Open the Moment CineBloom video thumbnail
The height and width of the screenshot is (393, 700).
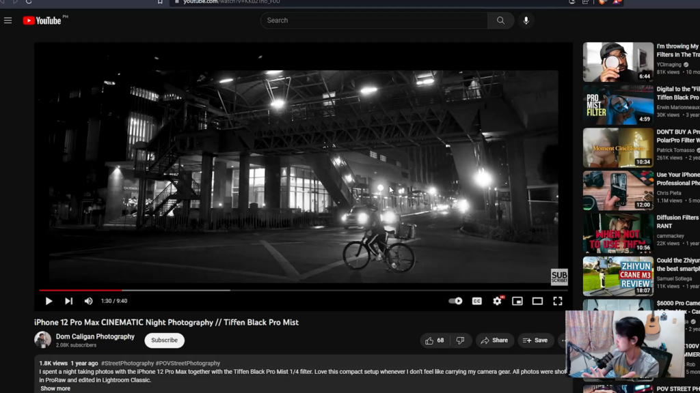click(618, 148)
